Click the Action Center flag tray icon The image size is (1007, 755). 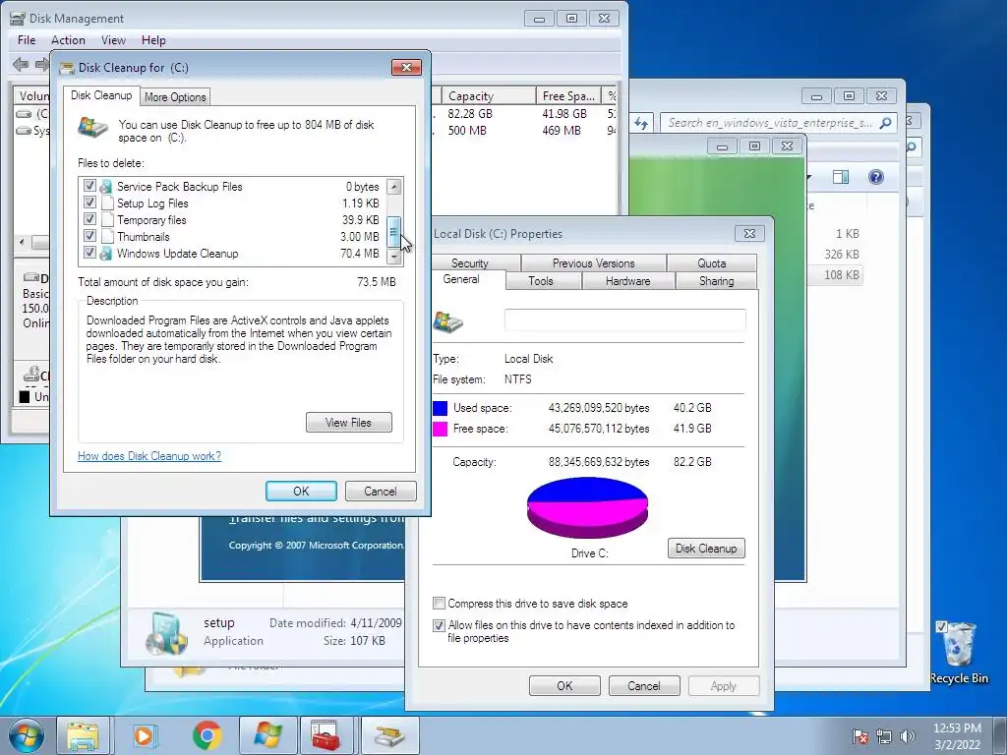[x=859, y=736]
